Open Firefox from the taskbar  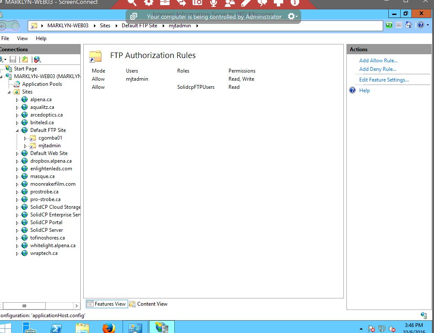click(x=108, y=328)
